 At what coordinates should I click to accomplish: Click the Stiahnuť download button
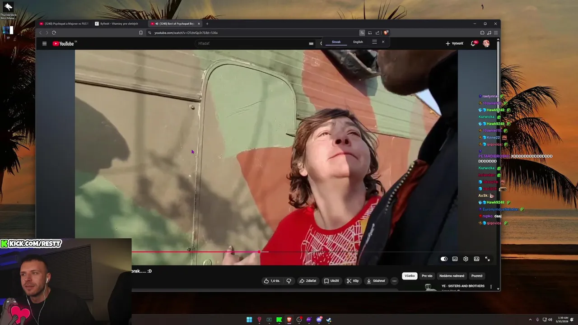coord(376,281)
